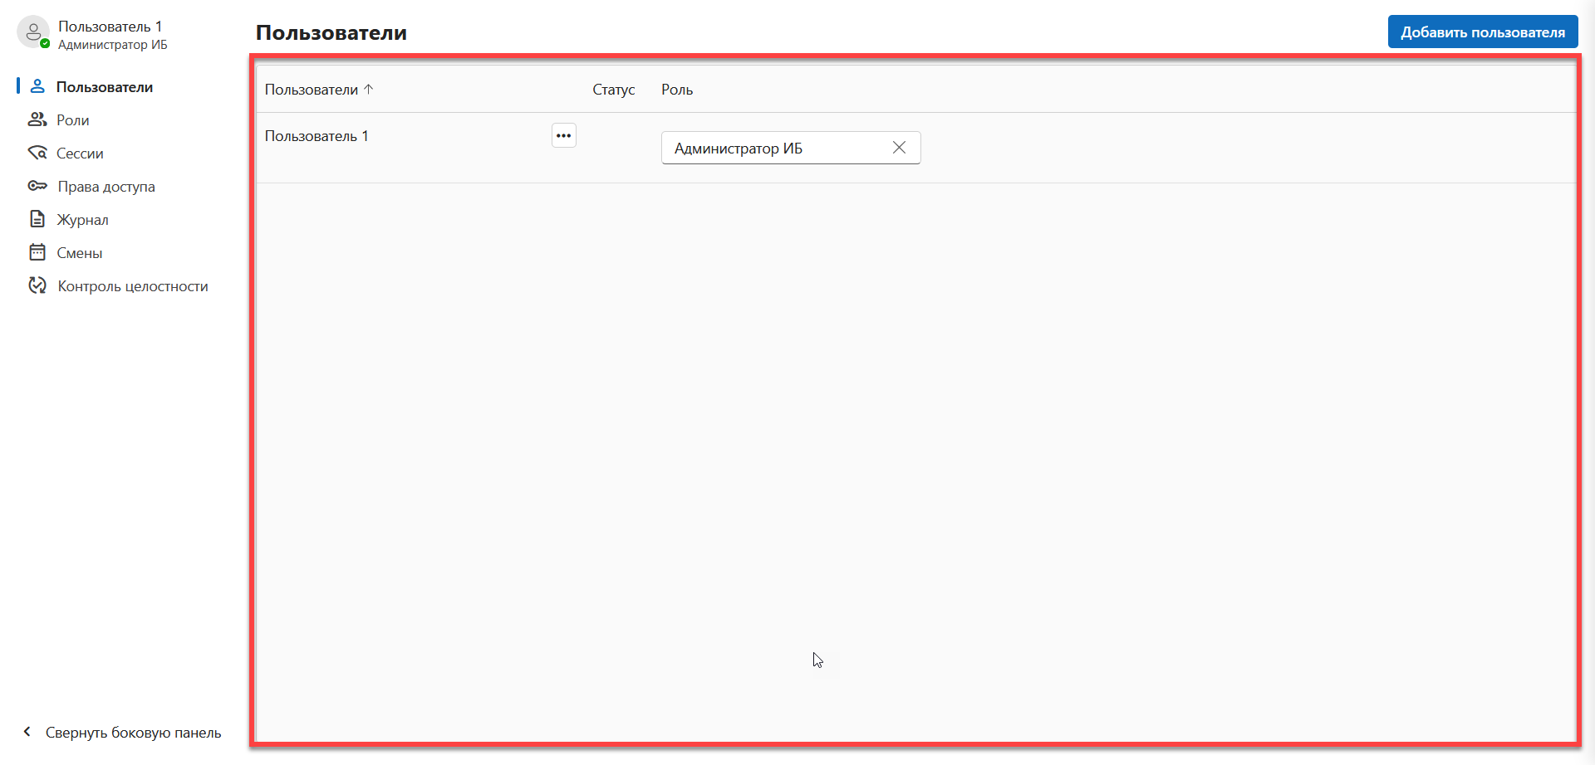Screen dimensions: 1595x765
Task: Click the Права доступа key icon
Action: 37,186
